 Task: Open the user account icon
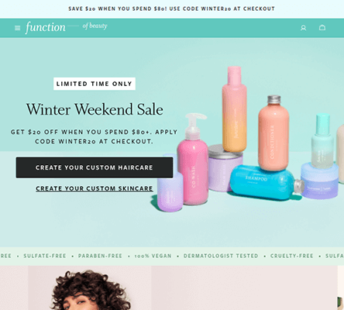[x=303, y=28]
